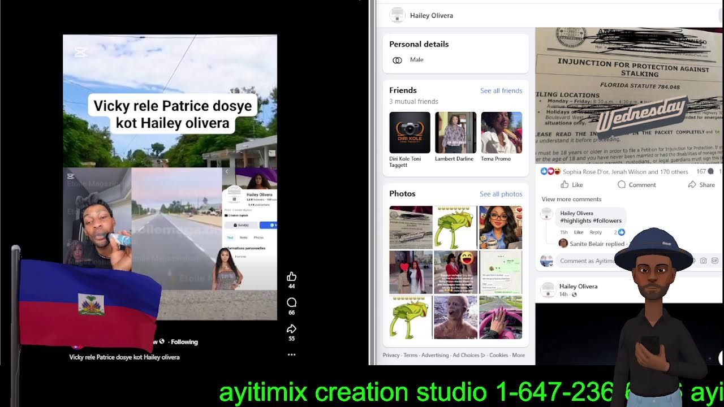
Task: Open Diri Kole Toni Taggett friend thumbnail
Action: tap(410, 132)
